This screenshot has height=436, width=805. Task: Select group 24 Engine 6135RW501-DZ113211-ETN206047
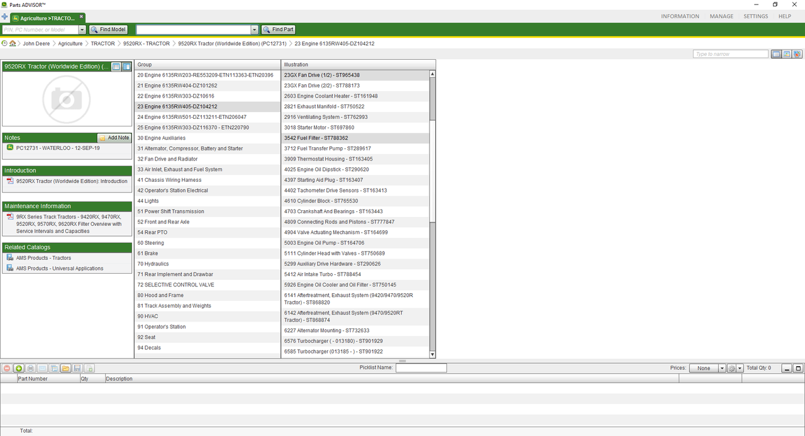tap(208, 117)
